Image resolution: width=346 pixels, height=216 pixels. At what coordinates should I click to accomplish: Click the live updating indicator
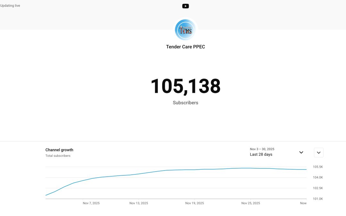tap(10, 5)
